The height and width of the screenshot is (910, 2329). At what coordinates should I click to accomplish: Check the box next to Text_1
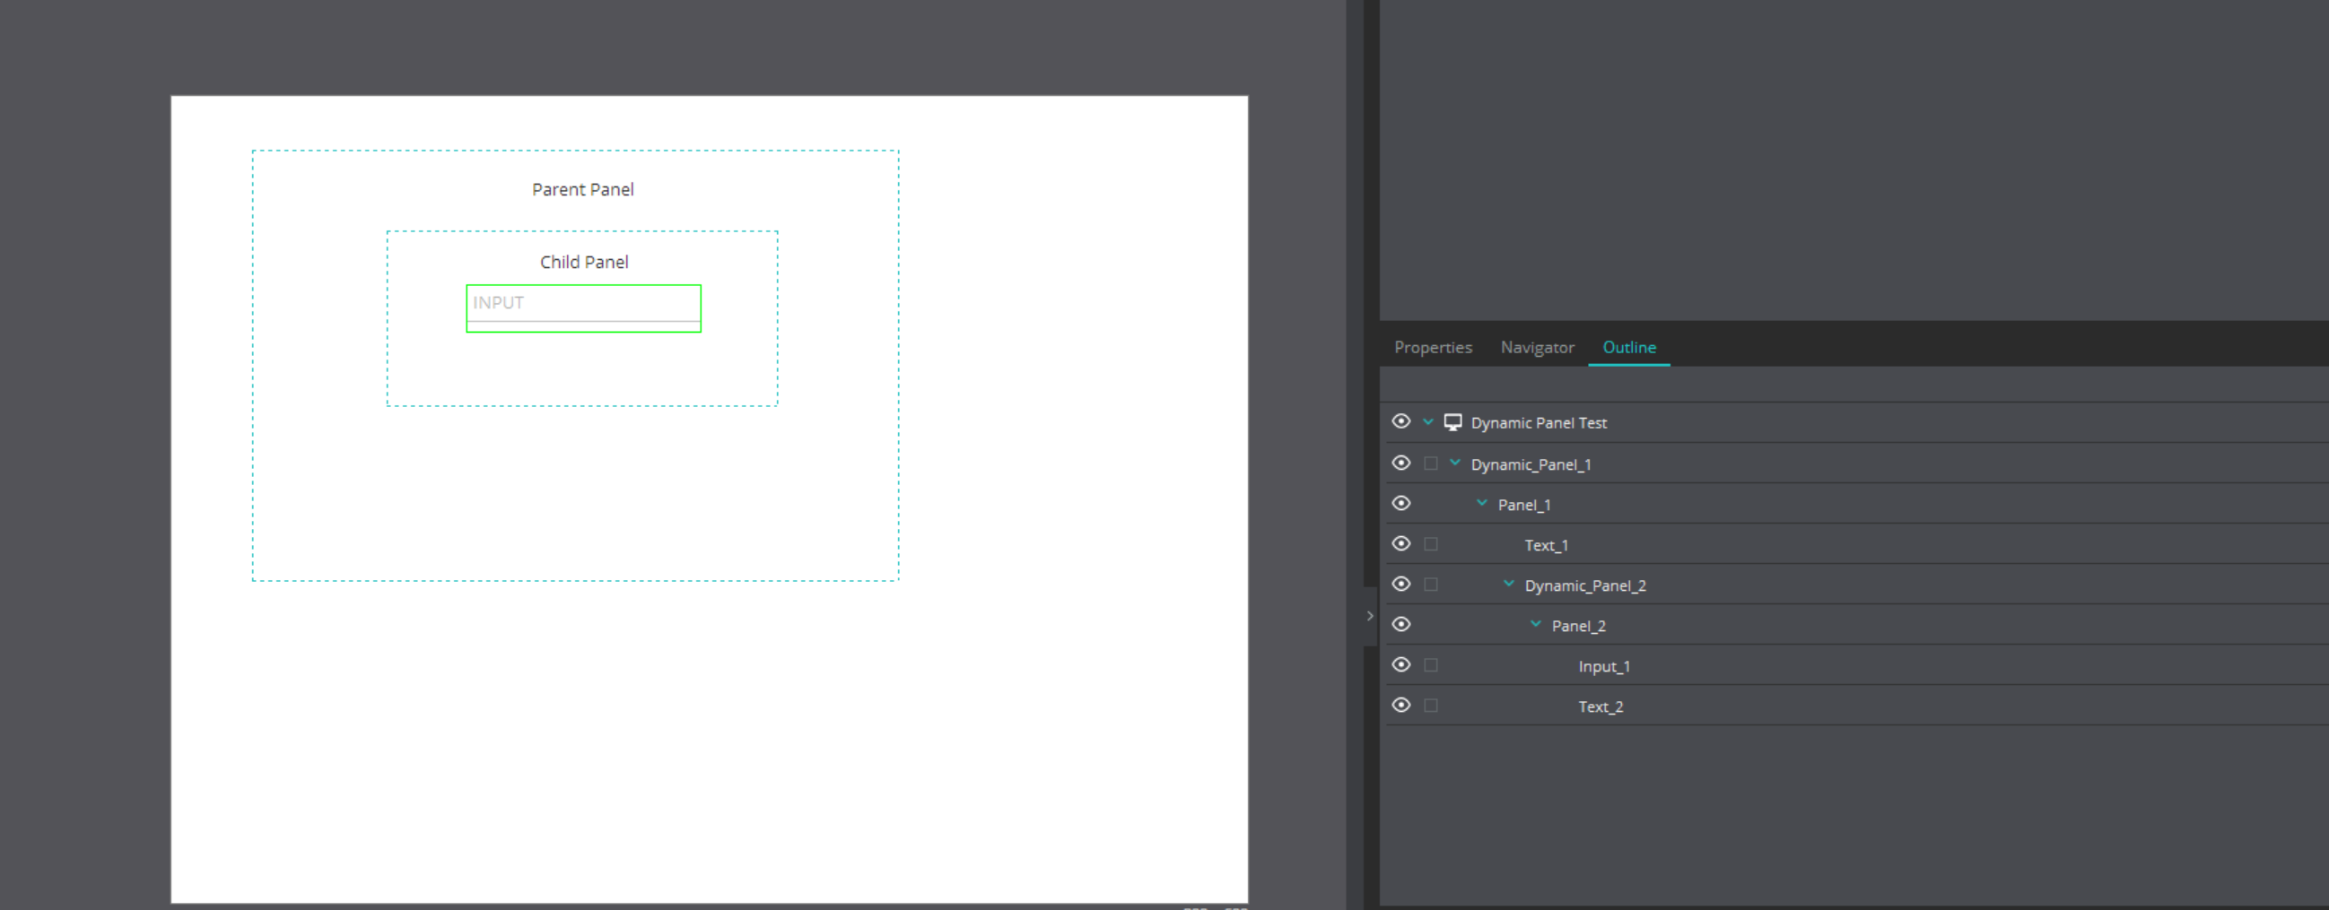(1430, 544)
